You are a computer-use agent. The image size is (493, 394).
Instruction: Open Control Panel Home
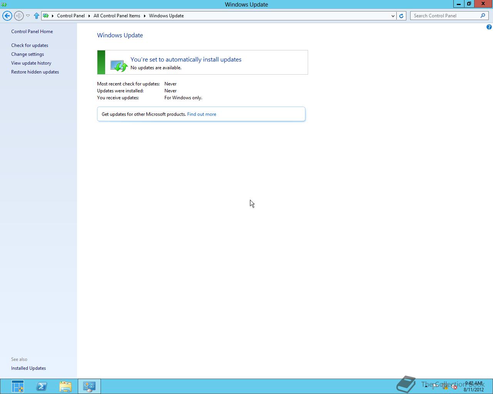point(32,32)
